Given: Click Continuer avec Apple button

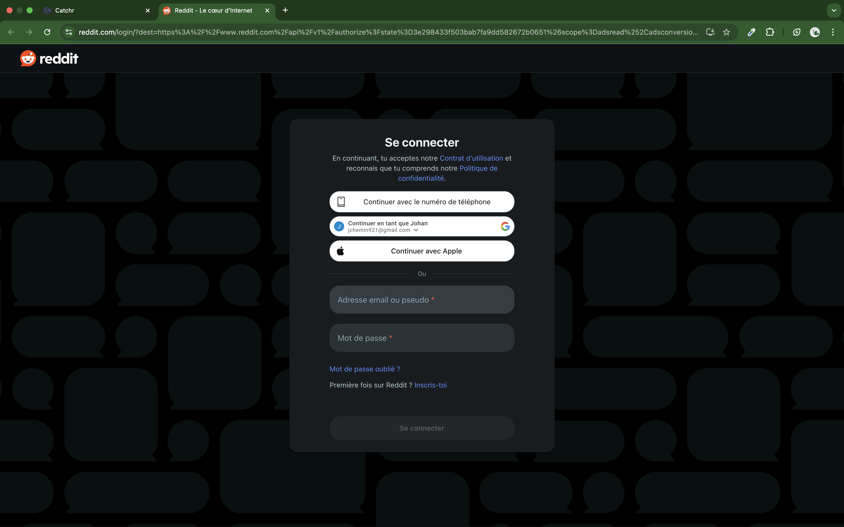Looking at the screenshot, I should pyautogui.click(x=422, y=251).
